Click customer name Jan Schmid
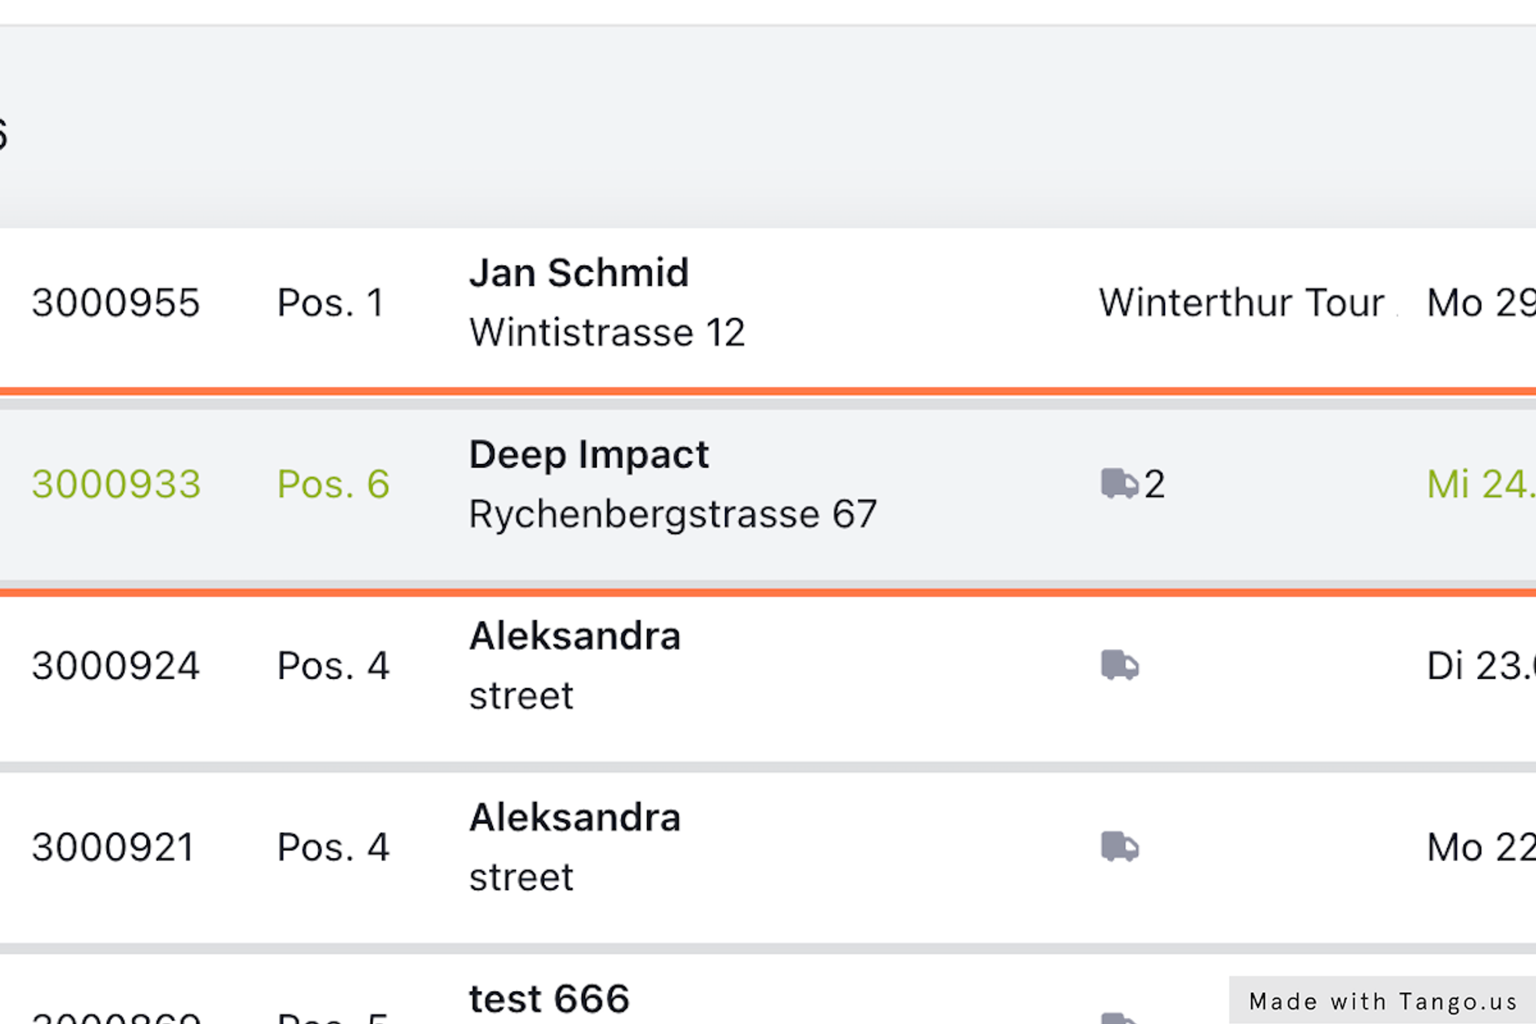 [579, 273]
